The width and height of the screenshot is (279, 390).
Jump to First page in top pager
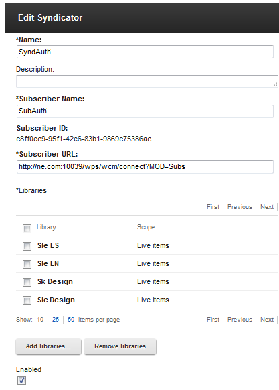tap(213, 207)
